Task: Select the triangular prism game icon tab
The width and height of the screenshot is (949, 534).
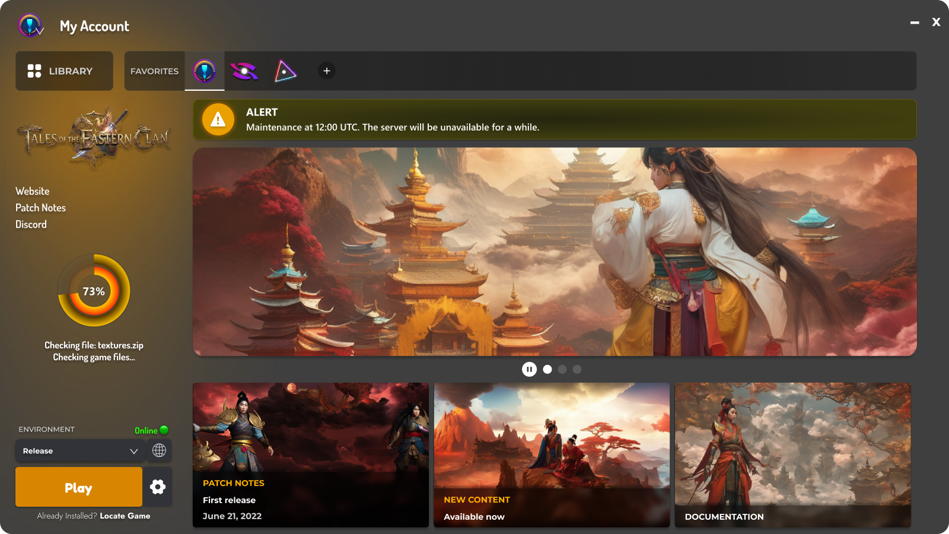Action: click(284, 71)
